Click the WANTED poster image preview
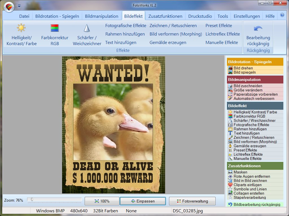This screenshot has width=289, height=216. click(x=113, y=125)
